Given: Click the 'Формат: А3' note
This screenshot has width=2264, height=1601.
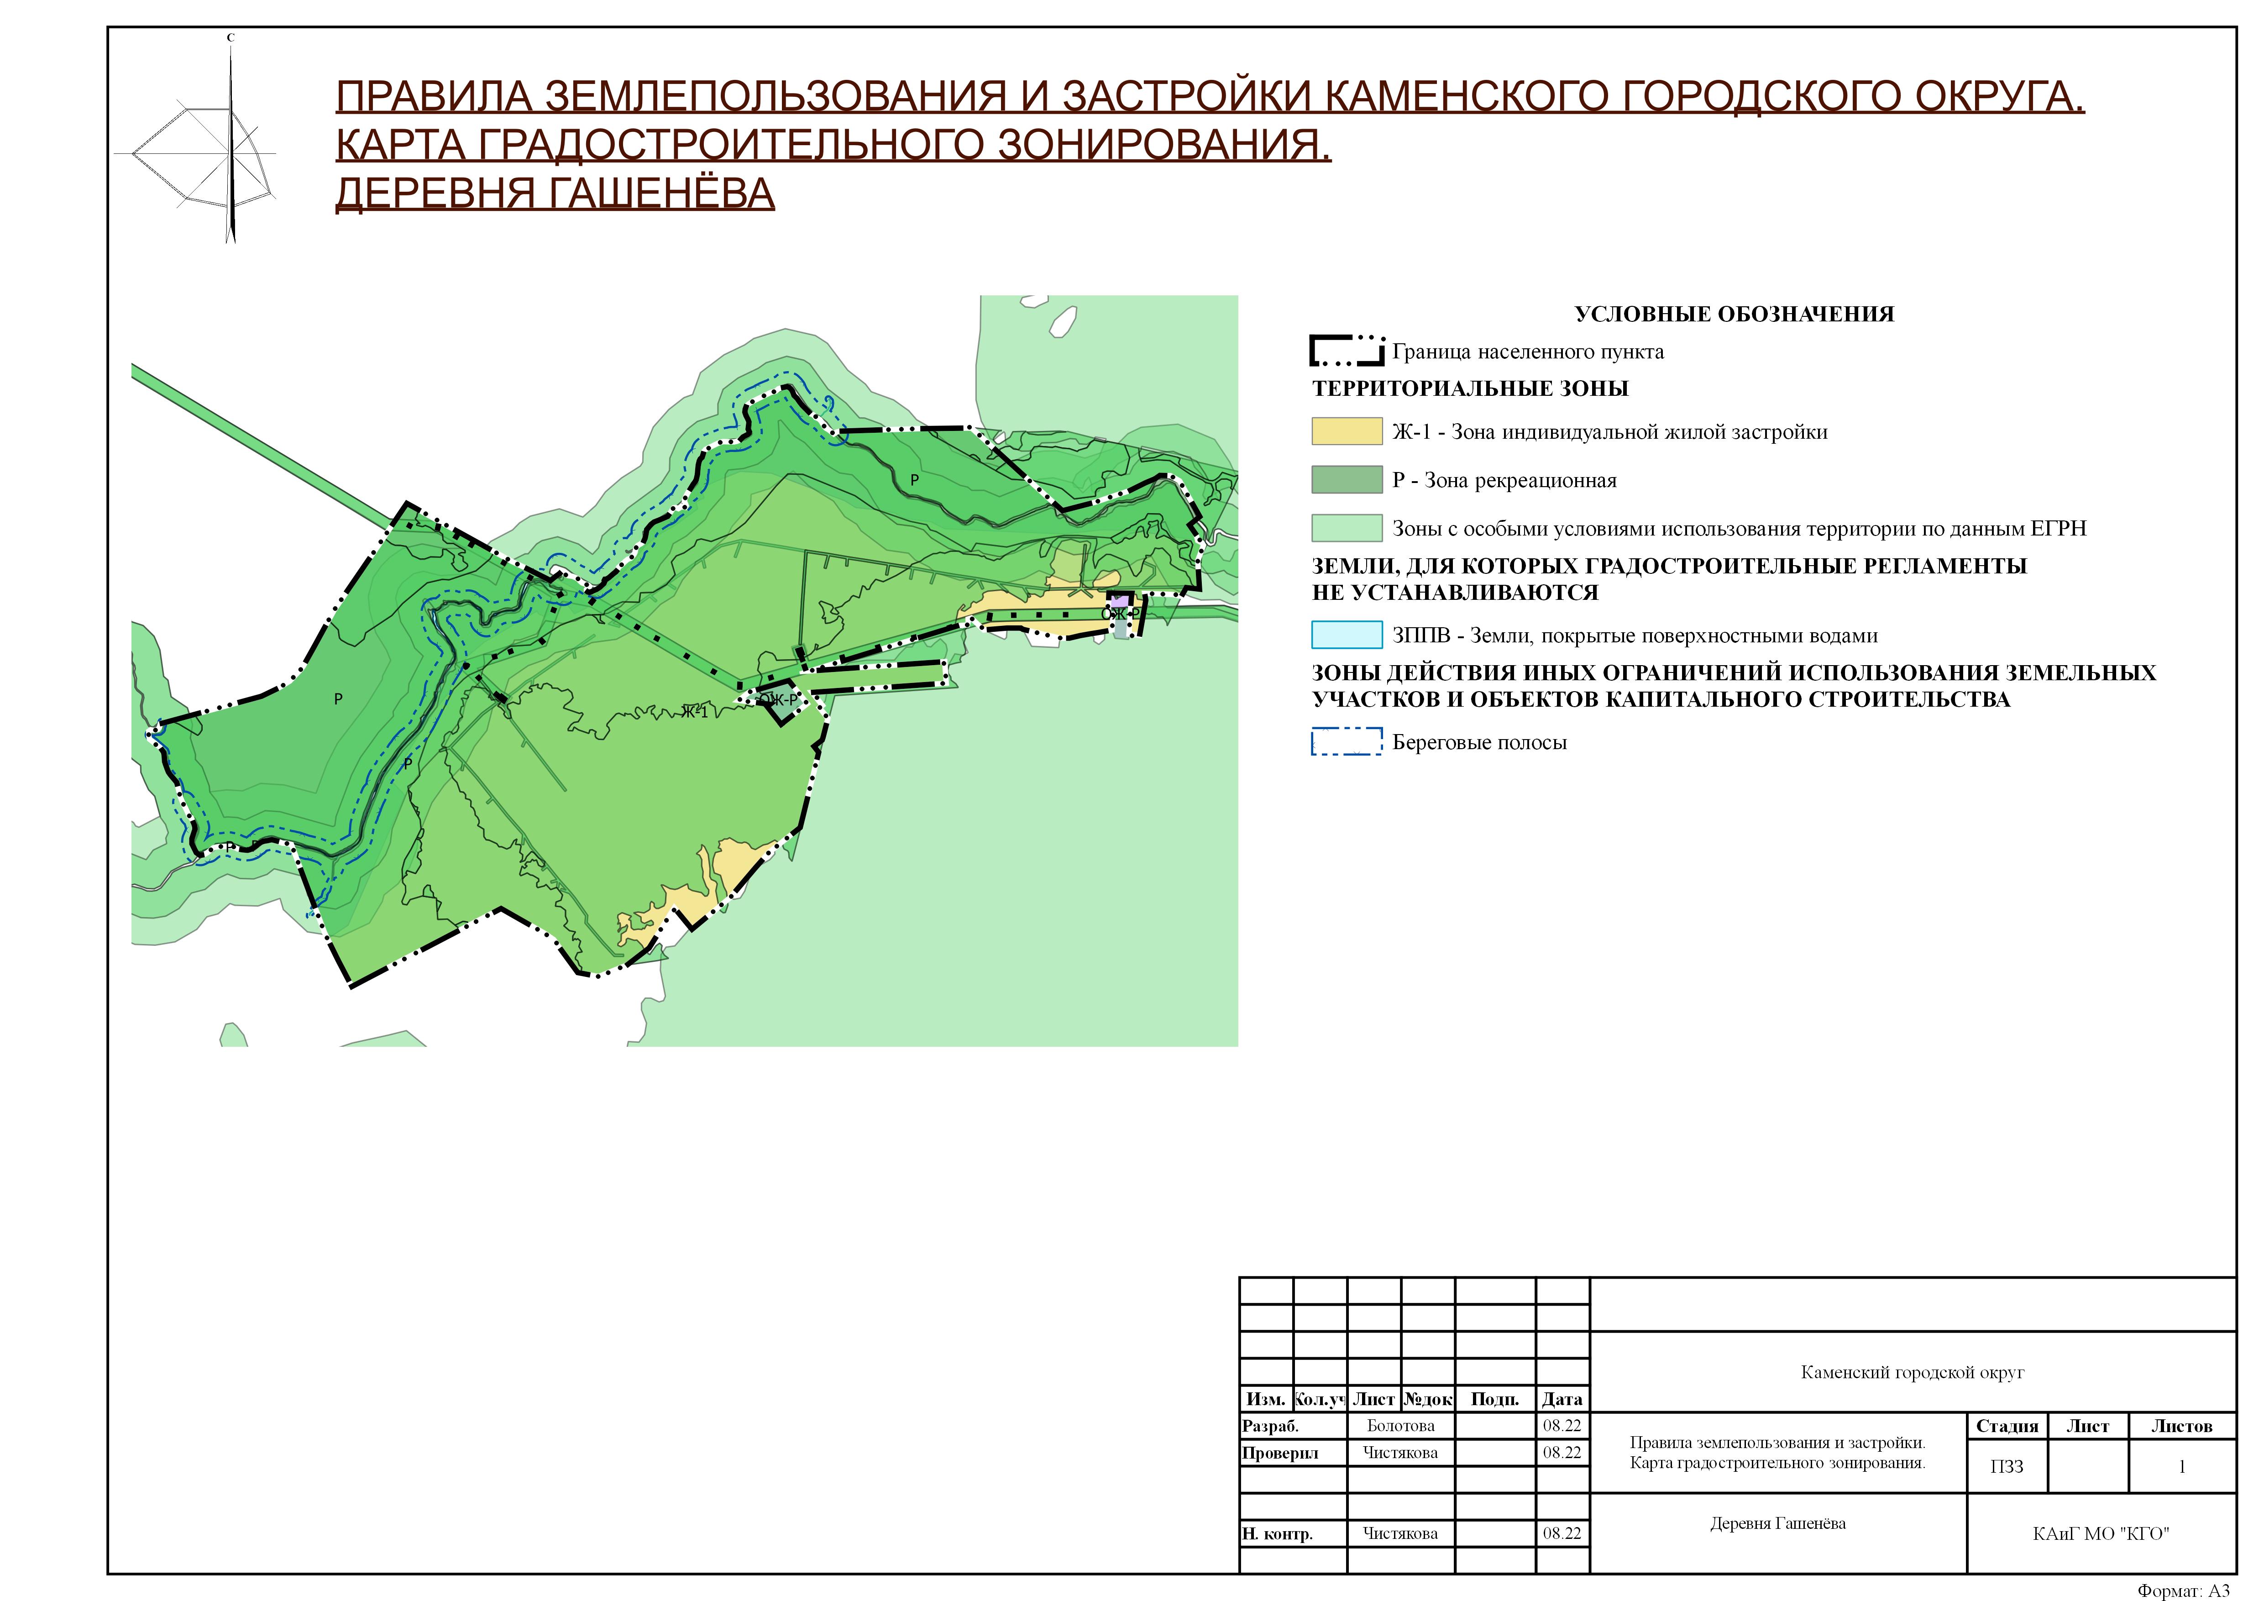Looking at the screenshot, I should pyautogui.click(x=2183, y=1590).
